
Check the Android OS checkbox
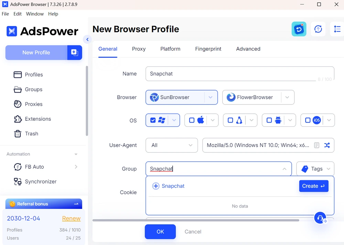tap(269, 120)
